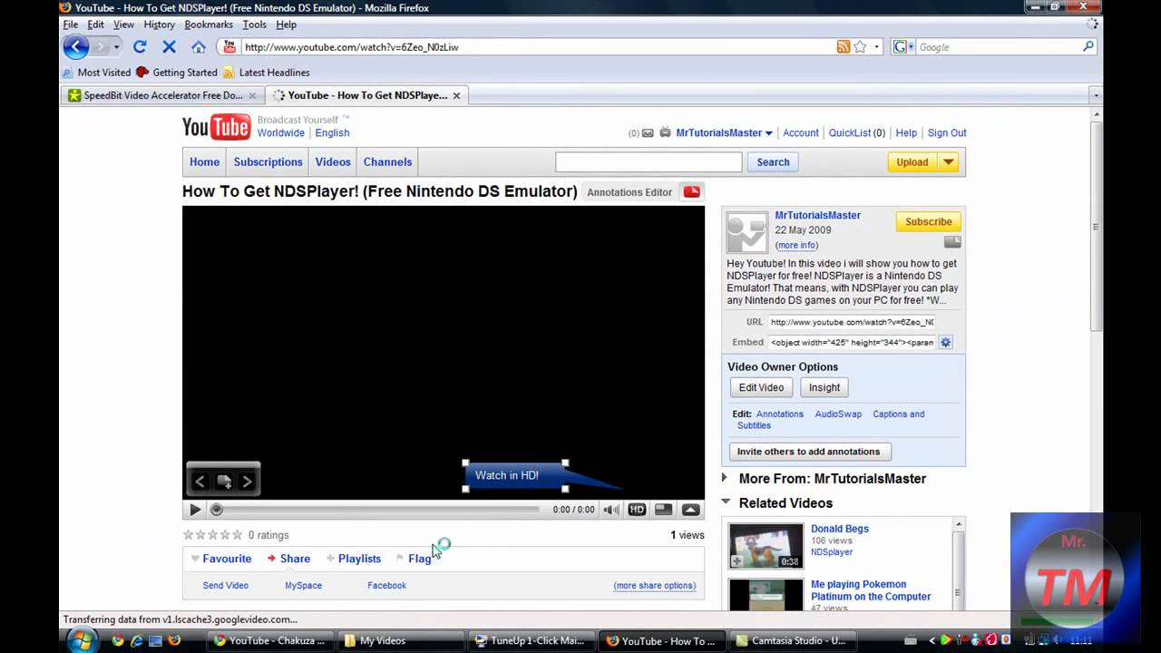This screenshot has height=653, width=1161.
Task: Click the red YouTube icon beside Annotations Editor
Action: click(x=692, y=191)
